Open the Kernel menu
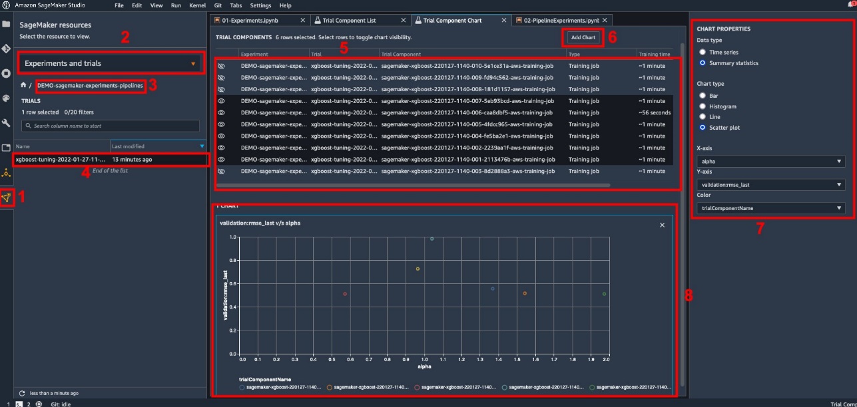The width and height of the screenshot is (857, 407). coord(198,5)
